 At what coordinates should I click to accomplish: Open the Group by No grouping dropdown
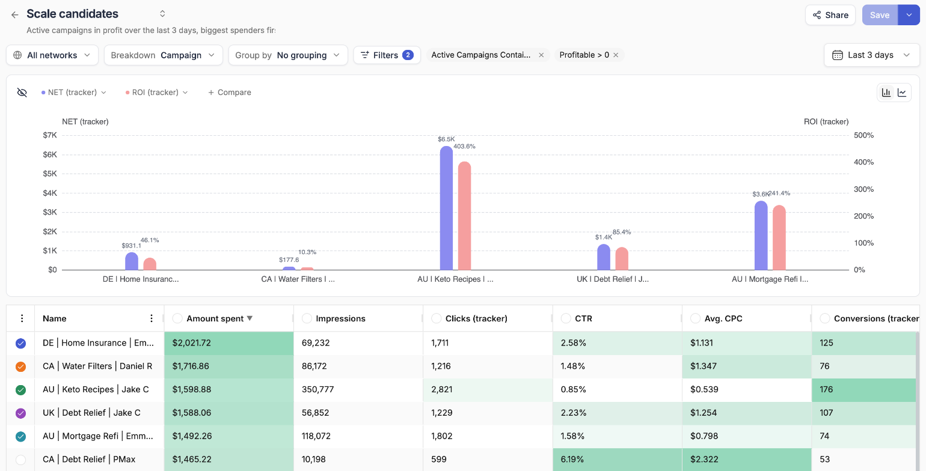pos(288,55)
